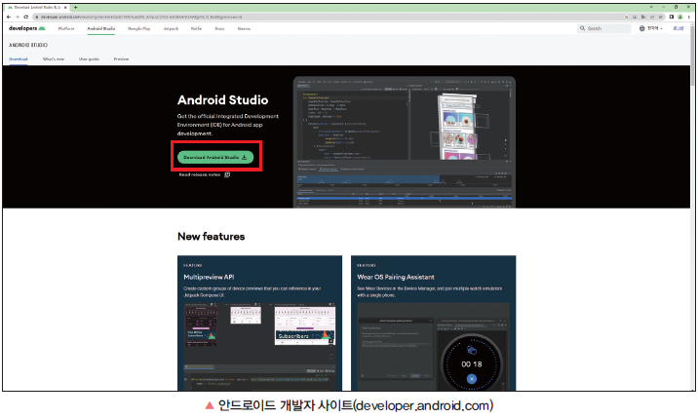
Task: Click the New features heading
Action: 212,237
